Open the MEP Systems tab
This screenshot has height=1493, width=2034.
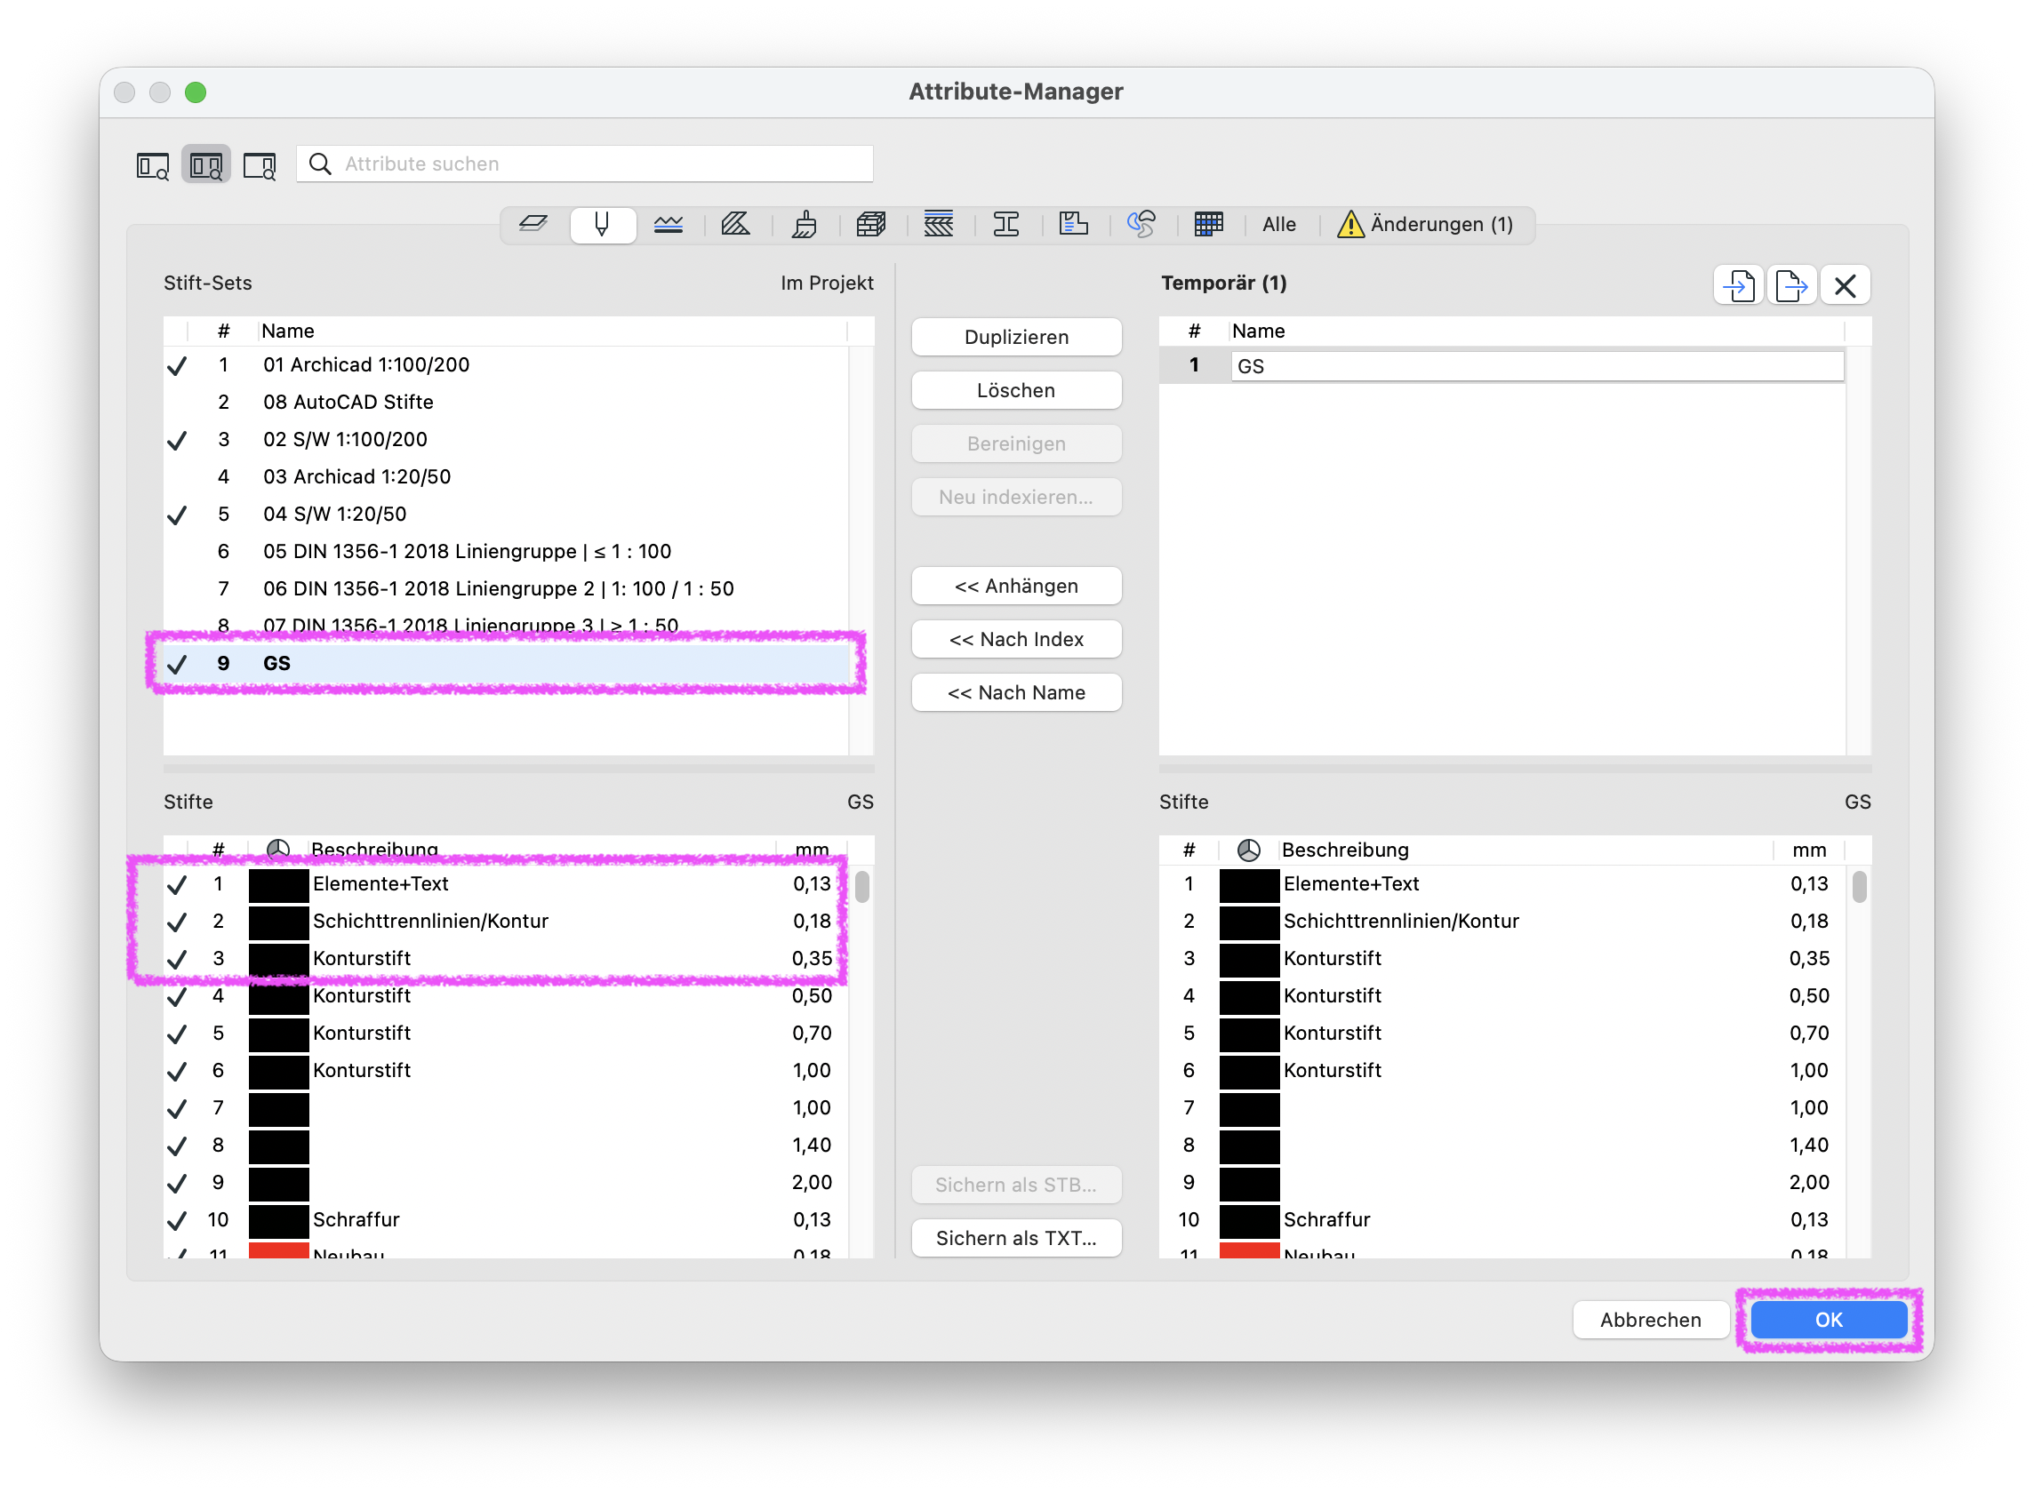1141,224
